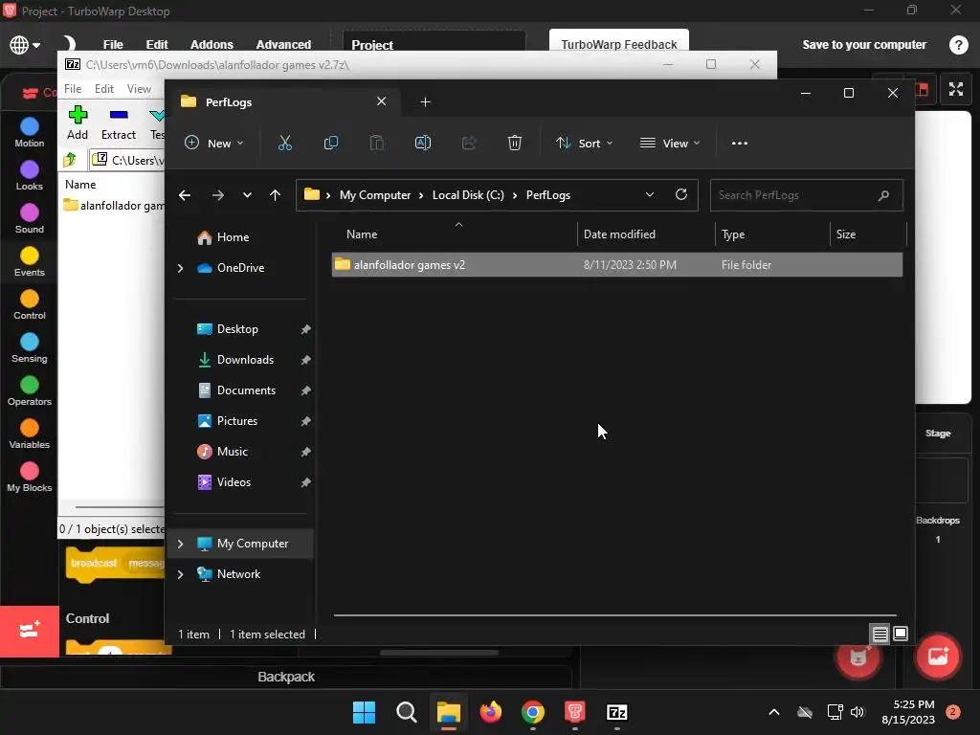Open the Sort dropdown in Explorer
The height and width of the screenshot is (735, 980).
pyautogui.click(x=585, y=144)
